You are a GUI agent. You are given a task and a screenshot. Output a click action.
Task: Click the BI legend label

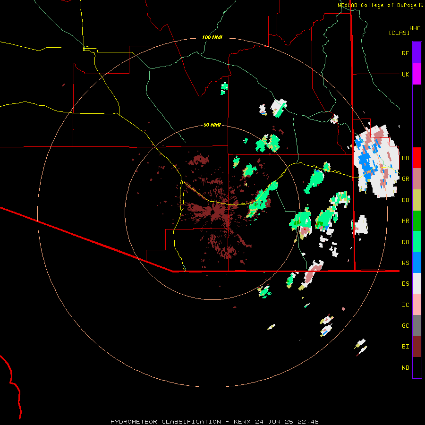pos(405,347)
